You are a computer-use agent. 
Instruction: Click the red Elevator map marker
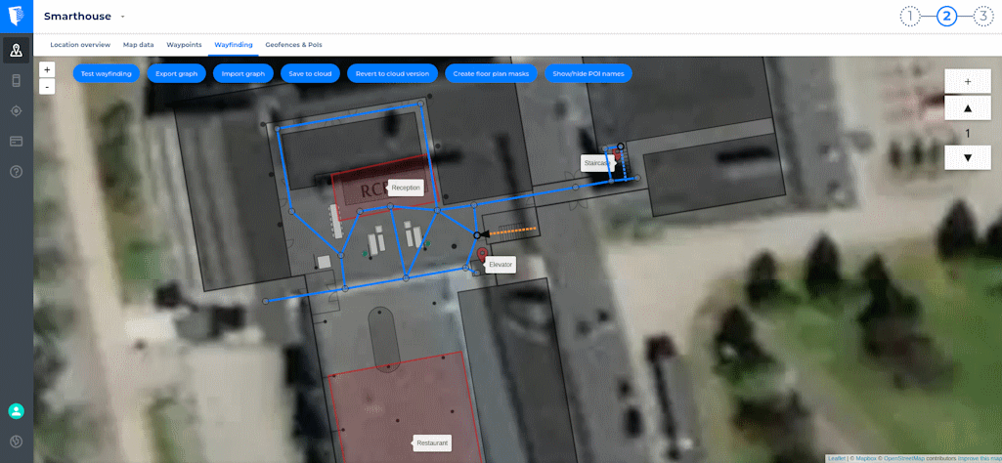tap(482, 255)
